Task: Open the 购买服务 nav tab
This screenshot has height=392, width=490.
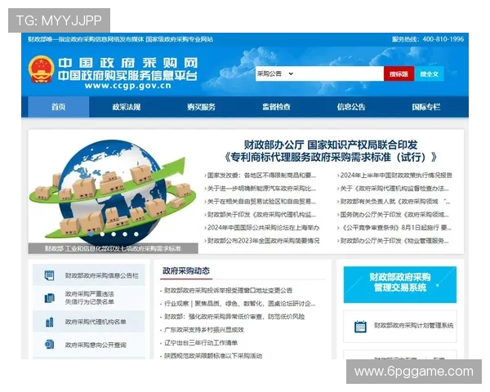Action: point(201,107)
